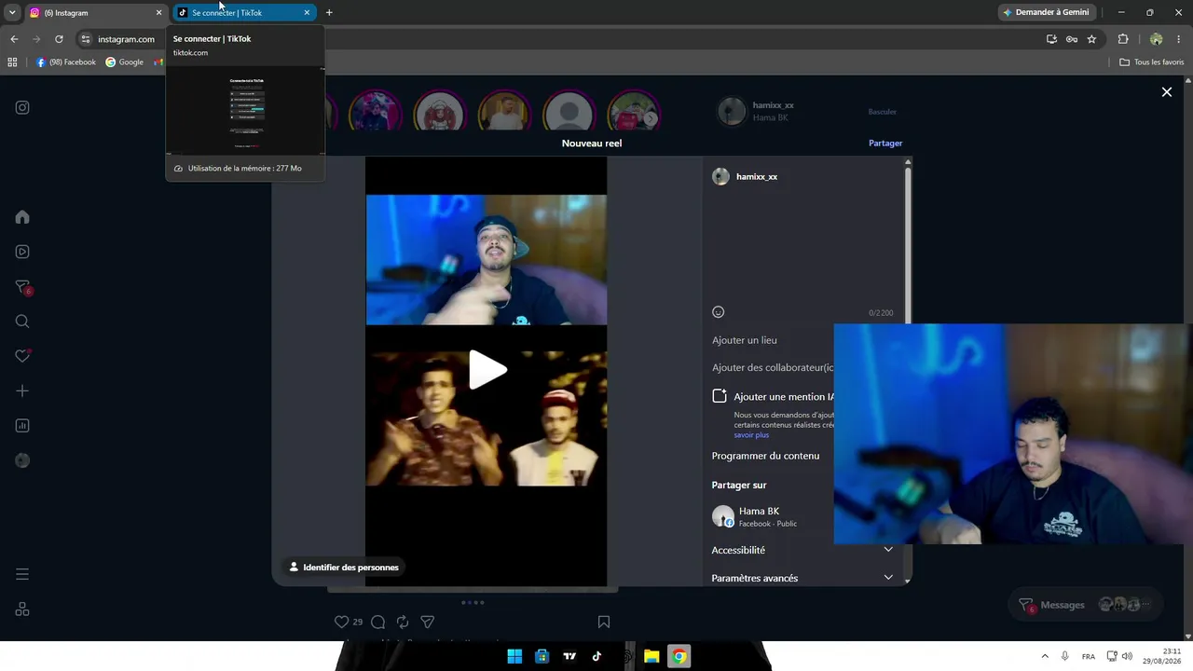
Task: Open the Tous les favoris folder
Action: [x=1152, y=62]
